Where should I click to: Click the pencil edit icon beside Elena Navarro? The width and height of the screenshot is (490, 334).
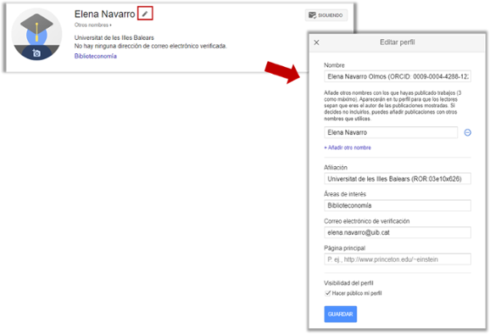(145, 14)
